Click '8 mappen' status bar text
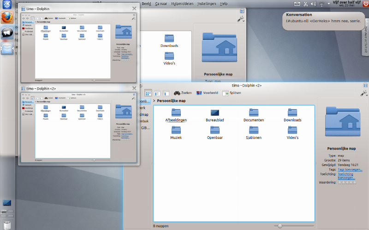Viewport: 369px width, 230px height. (x=161, y=226)
